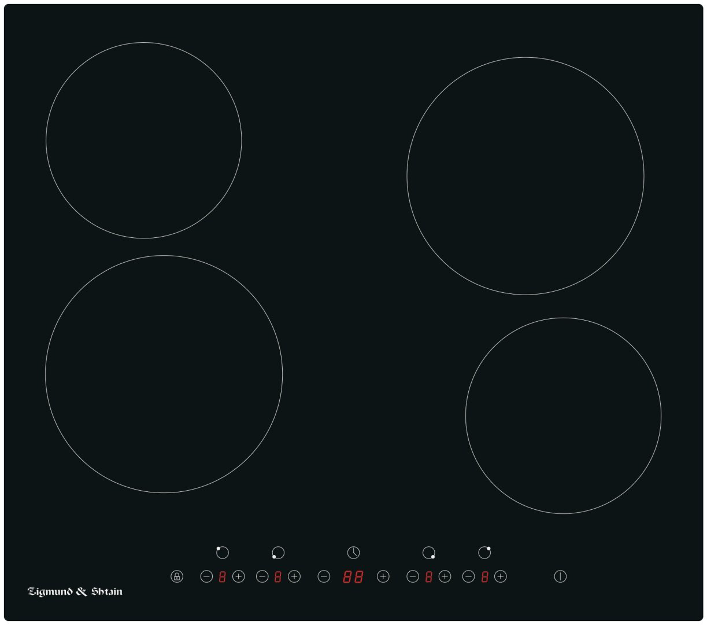The image size is (707, 625).
Task: Click the Zigmund & Shtain brand logo
Action: [x=75, y=591]
